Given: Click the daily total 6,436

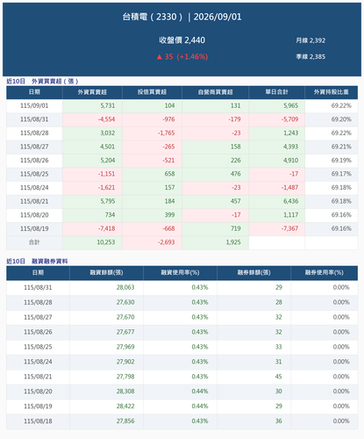Looking at the screenshot, I should pos(290,201).
